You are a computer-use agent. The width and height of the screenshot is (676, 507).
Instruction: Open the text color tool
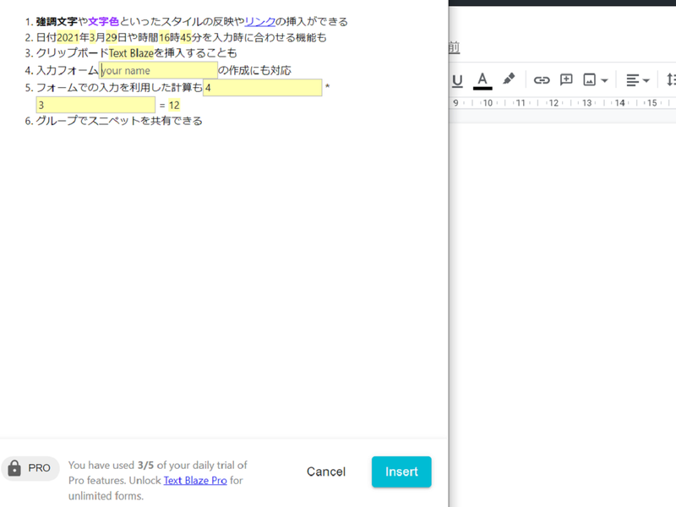click(x=482, y=79)
